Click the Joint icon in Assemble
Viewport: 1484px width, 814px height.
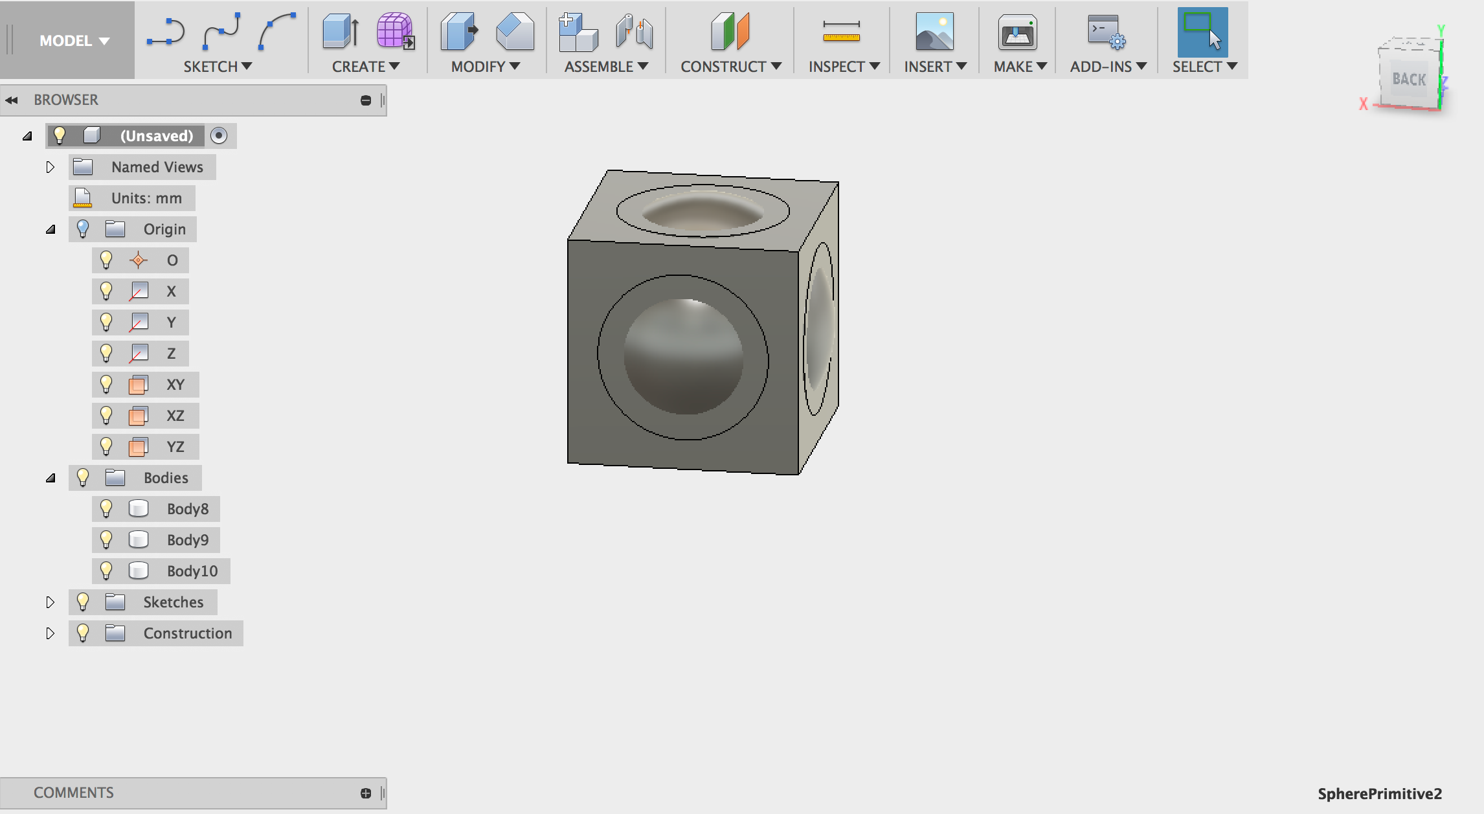click(x=634, y=31)
